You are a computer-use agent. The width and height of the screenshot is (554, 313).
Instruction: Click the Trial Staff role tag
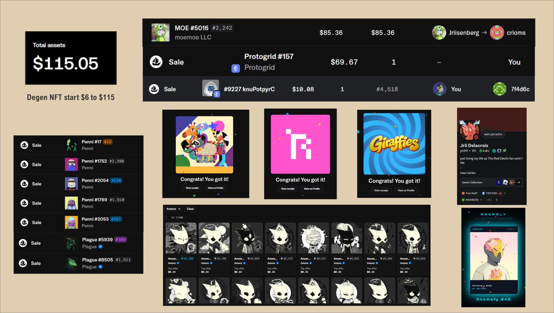click(x=469, y=193)
